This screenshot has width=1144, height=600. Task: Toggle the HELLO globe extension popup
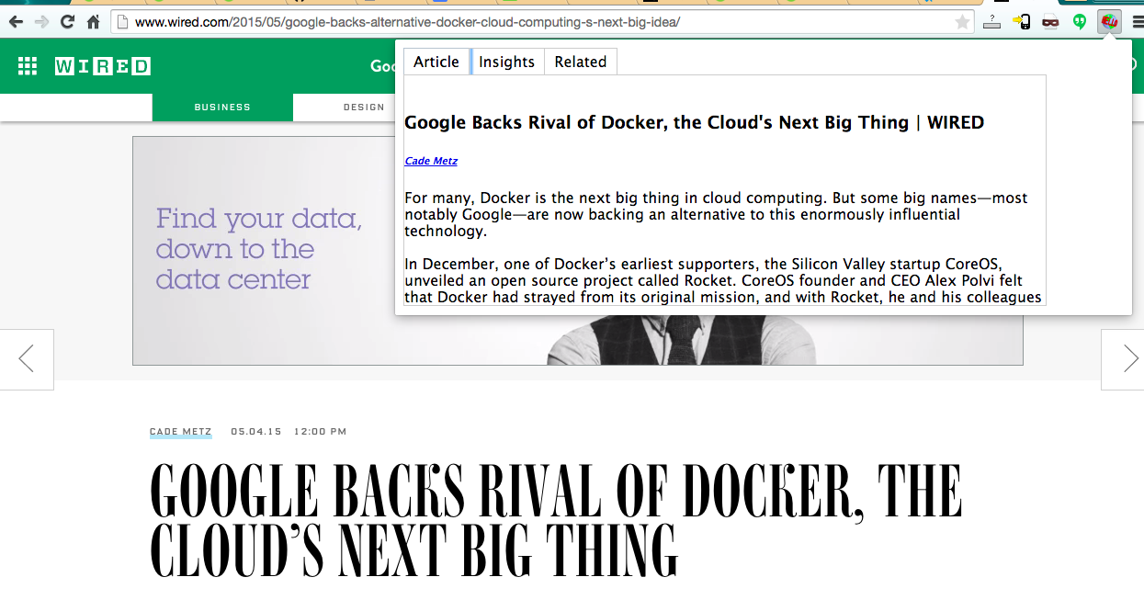1109,21
